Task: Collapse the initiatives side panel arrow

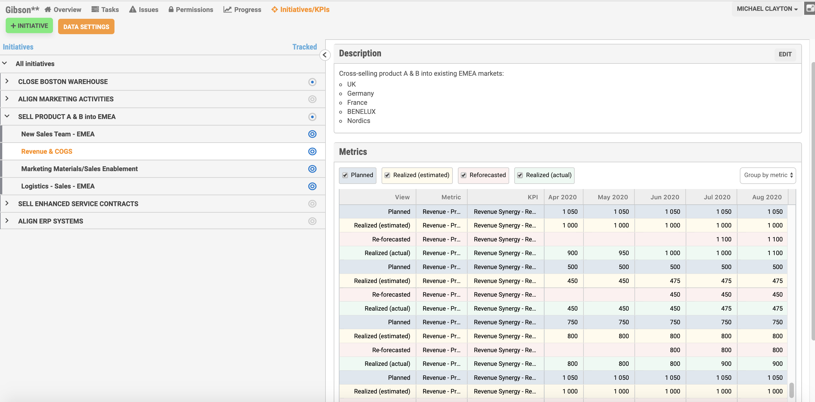Action: coord(325,55)
